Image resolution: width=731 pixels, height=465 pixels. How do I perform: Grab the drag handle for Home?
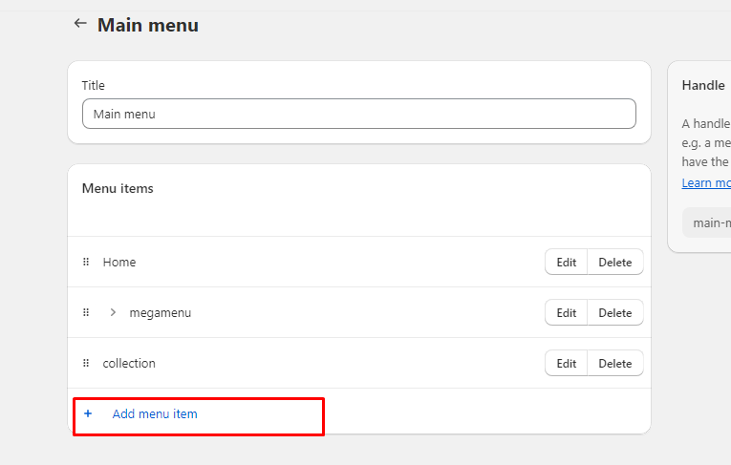point(86,262)
